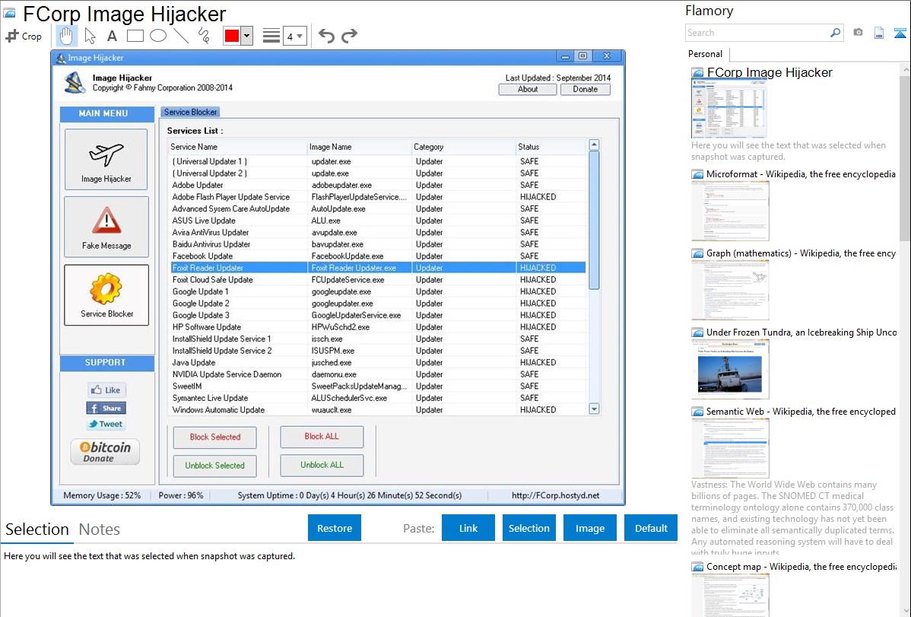Click the http://FCorp.hostyd.net link
Screen dimensions: 911x617
point(555,495)
